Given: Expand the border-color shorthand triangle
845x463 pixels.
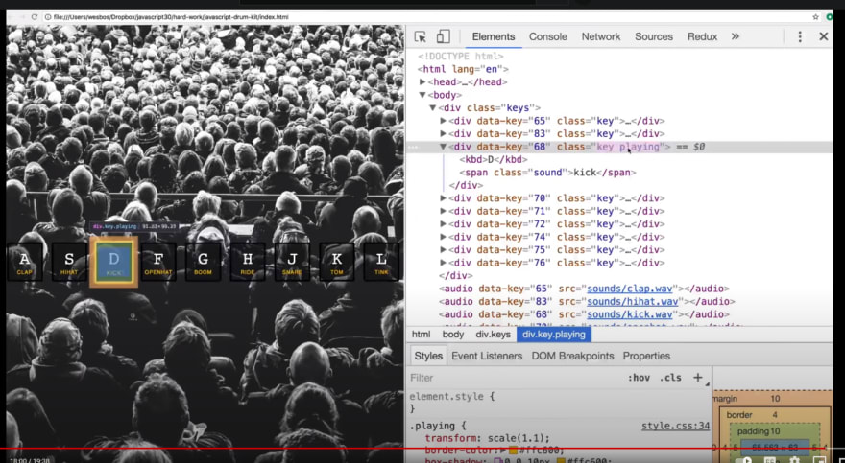Looking at the screenshot, I should 503,451.
